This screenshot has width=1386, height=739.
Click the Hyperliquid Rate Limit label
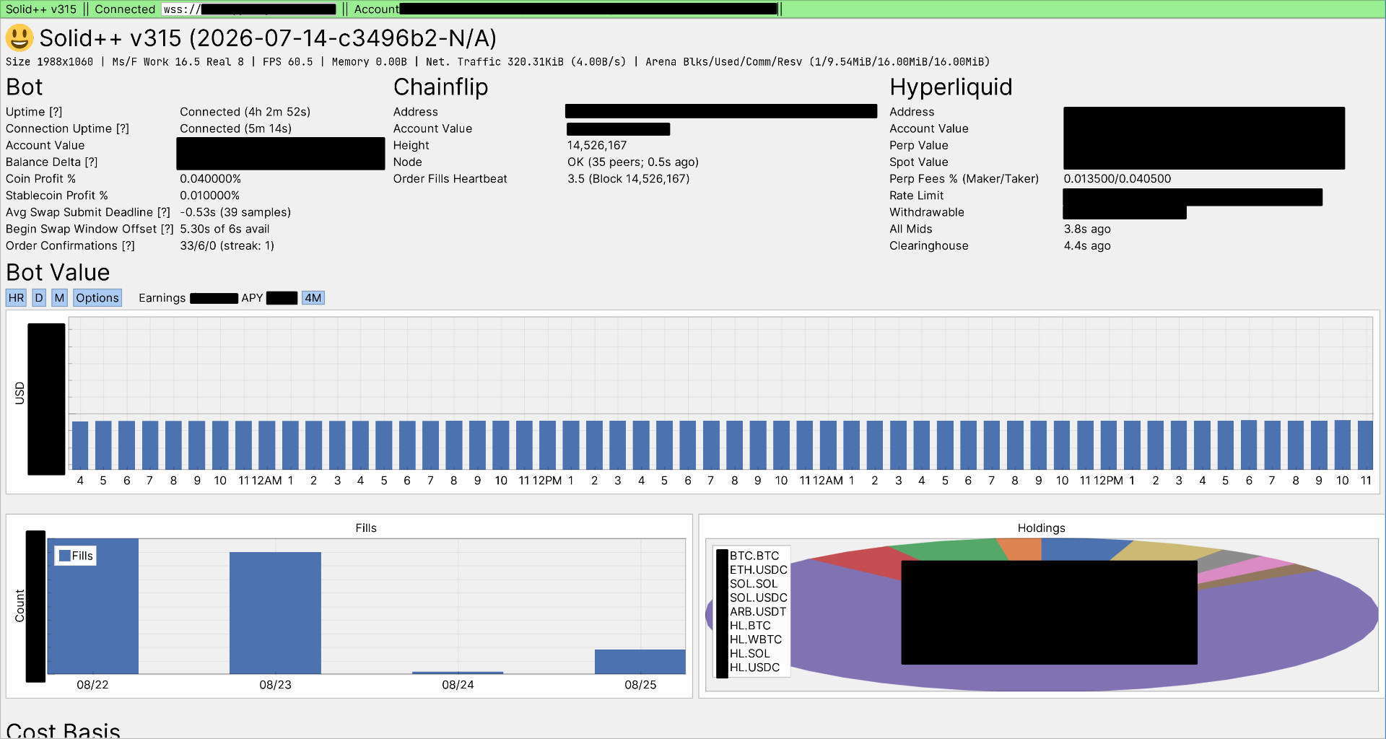[917, 196]
